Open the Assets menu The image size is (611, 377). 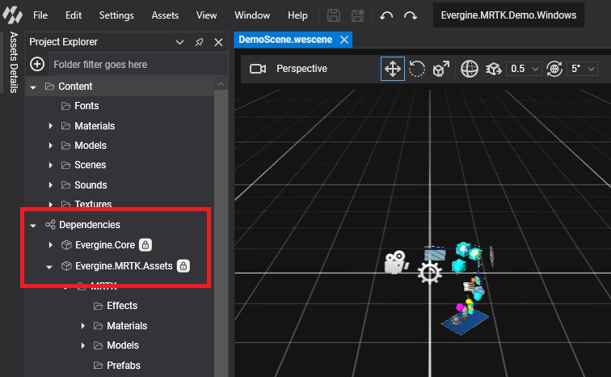click(165, 15)
